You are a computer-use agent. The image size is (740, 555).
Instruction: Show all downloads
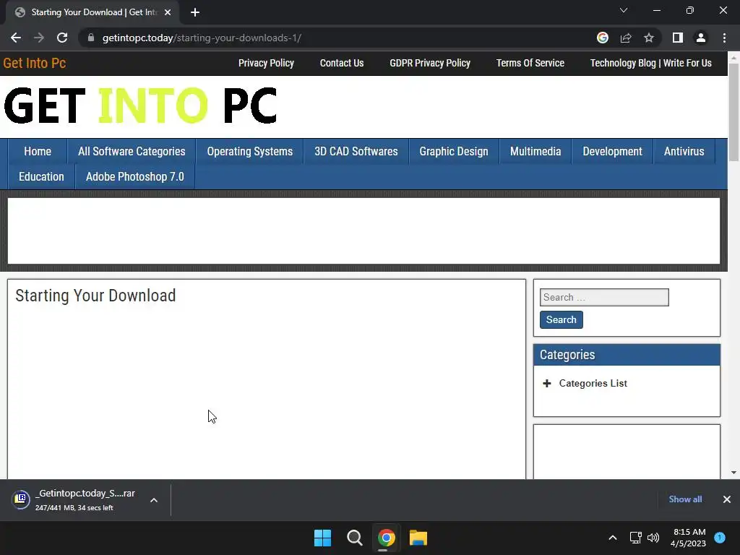(685, 499)
